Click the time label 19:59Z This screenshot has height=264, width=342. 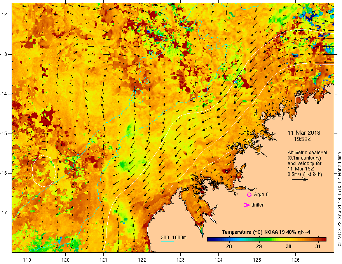(x=302, y=139)
